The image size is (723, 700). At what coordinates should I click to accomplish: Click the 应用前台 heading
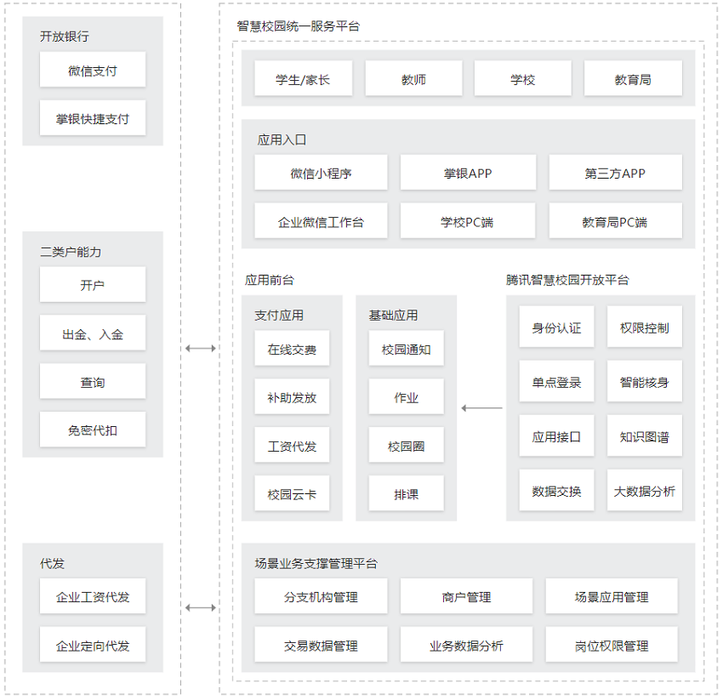point(270,280)
